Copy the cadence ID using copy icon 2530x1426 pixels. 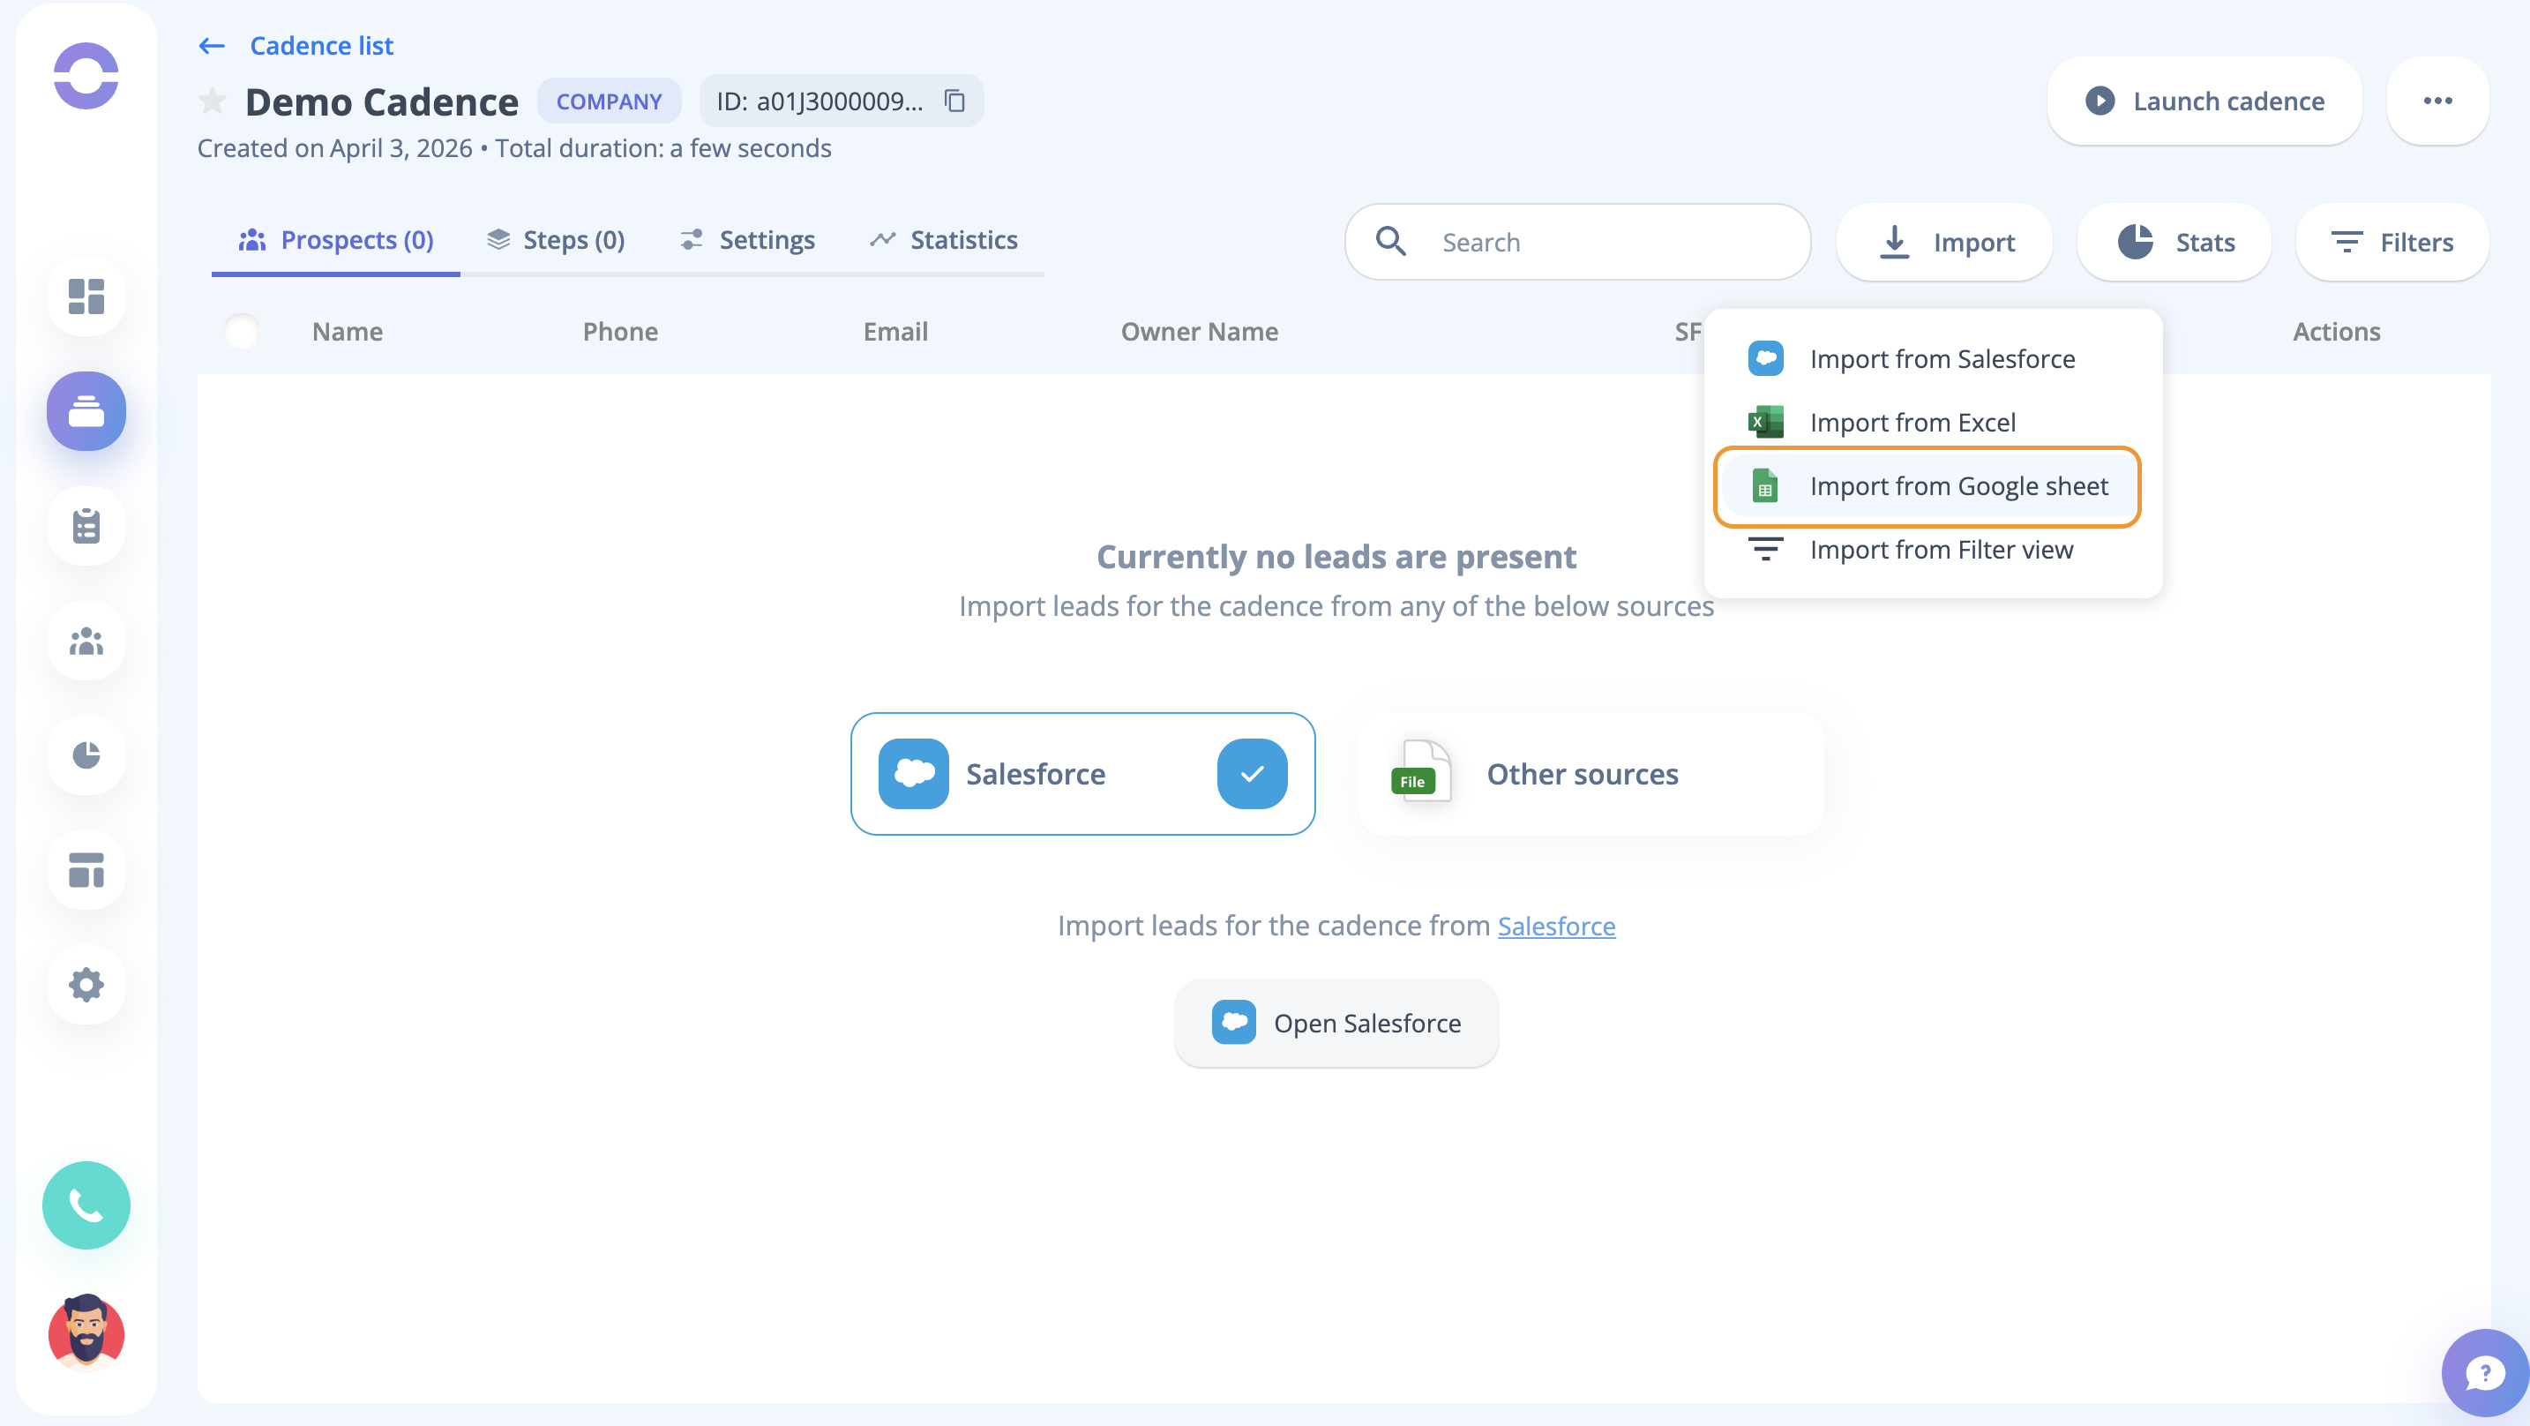pos(954,101)
